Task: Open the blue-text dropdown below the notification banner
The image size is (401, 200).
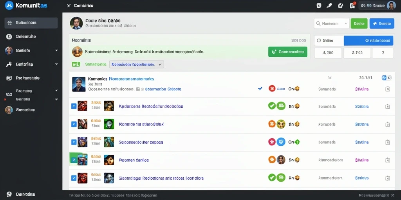Action: 136,64
